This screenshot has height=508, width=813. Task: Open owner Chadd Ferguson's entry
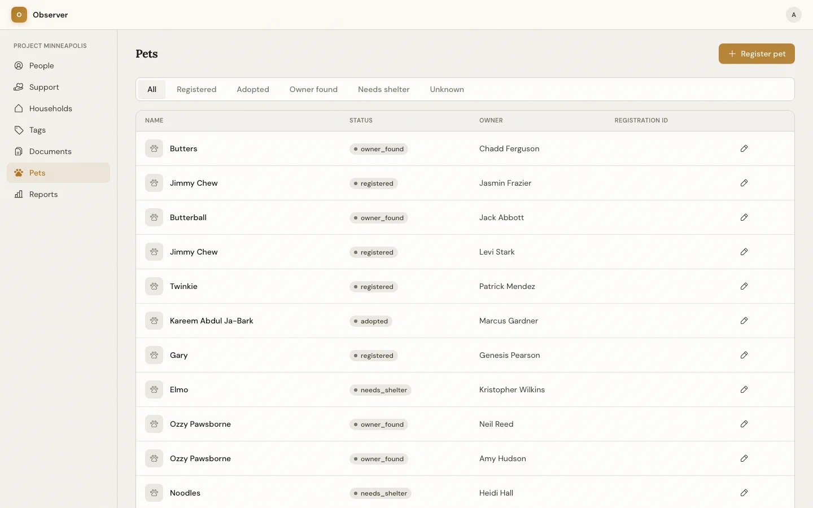[x=509, y=148]
